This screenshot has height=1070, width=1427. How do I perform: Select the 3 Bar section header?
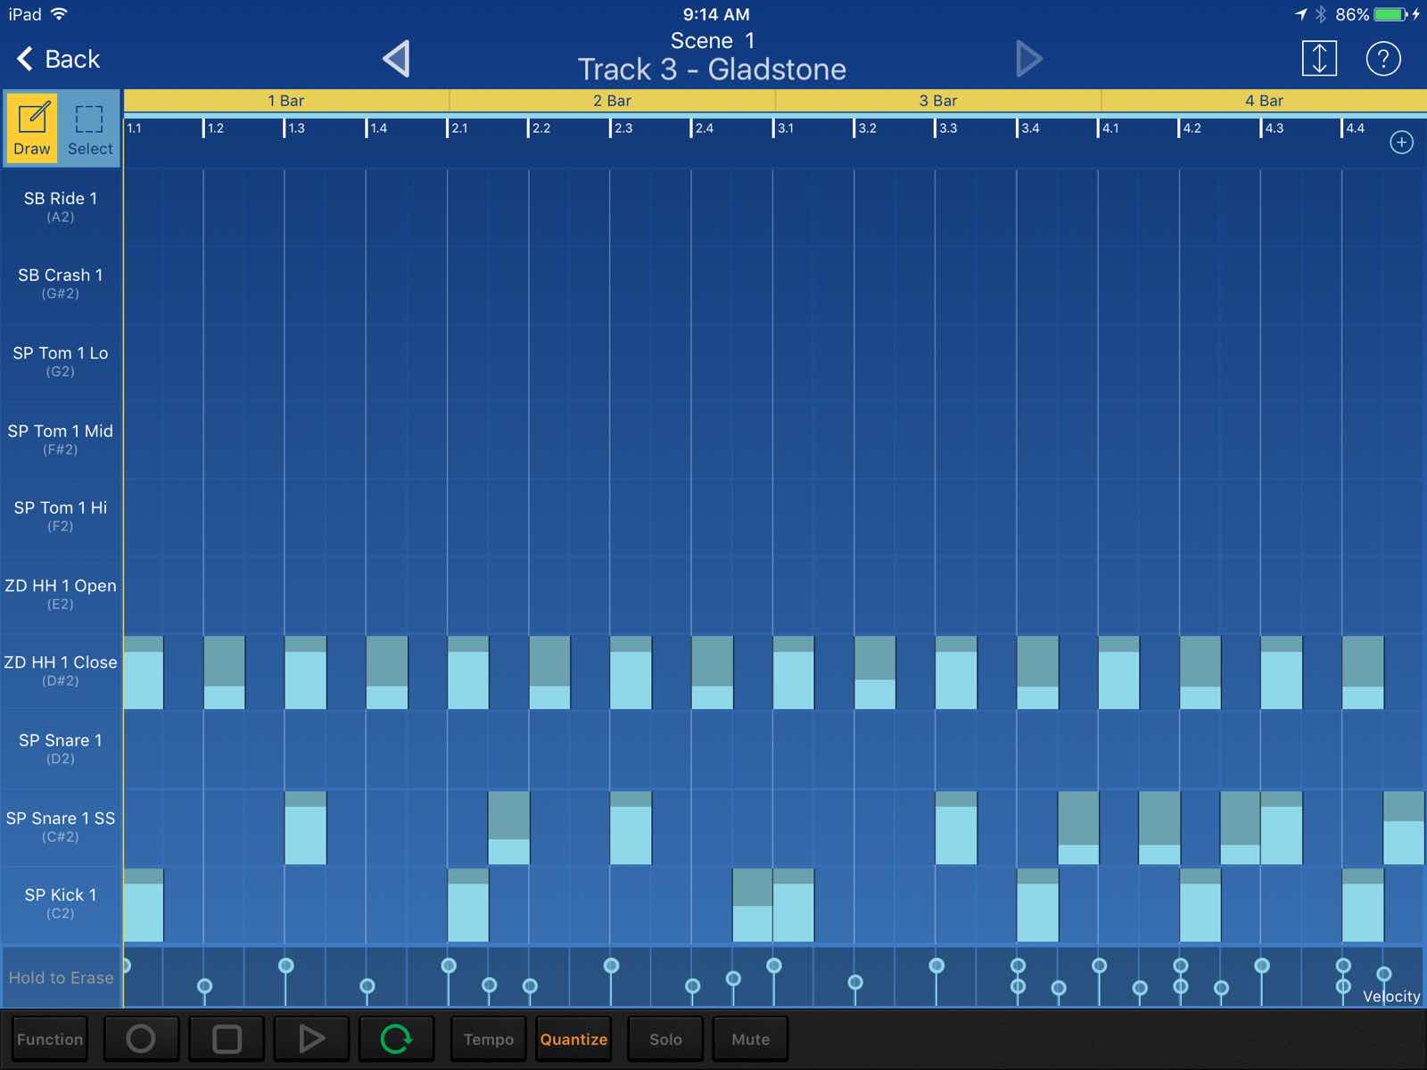click(938, 101)
